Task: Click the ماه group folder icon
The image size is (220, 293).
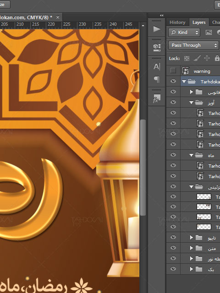Action: pyautogui.click(x=199, y=155)
